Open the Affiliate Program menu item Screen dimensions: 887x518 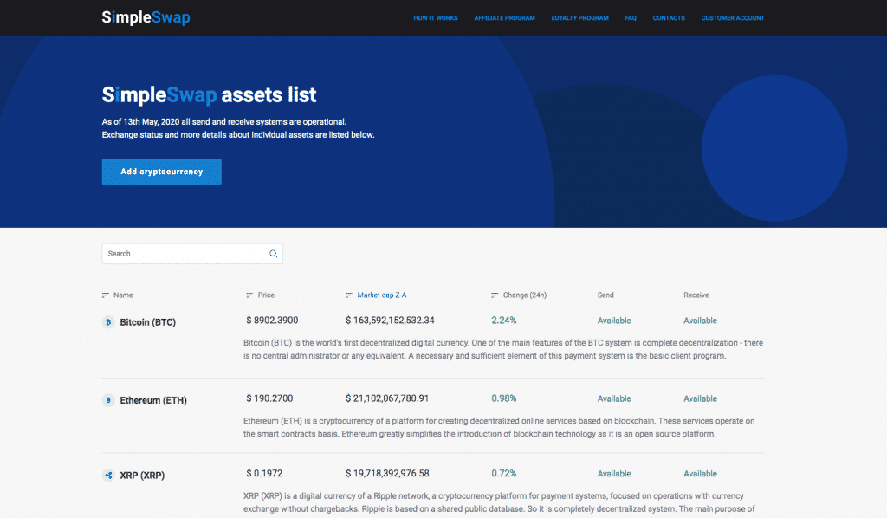pyautogui.click(x=504, y=18)
